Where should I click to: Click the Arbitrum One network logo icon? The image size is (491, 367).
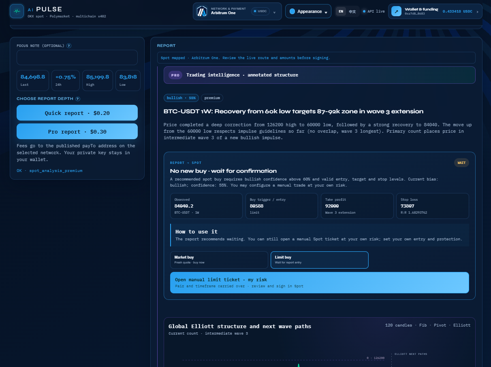(202, 11)
